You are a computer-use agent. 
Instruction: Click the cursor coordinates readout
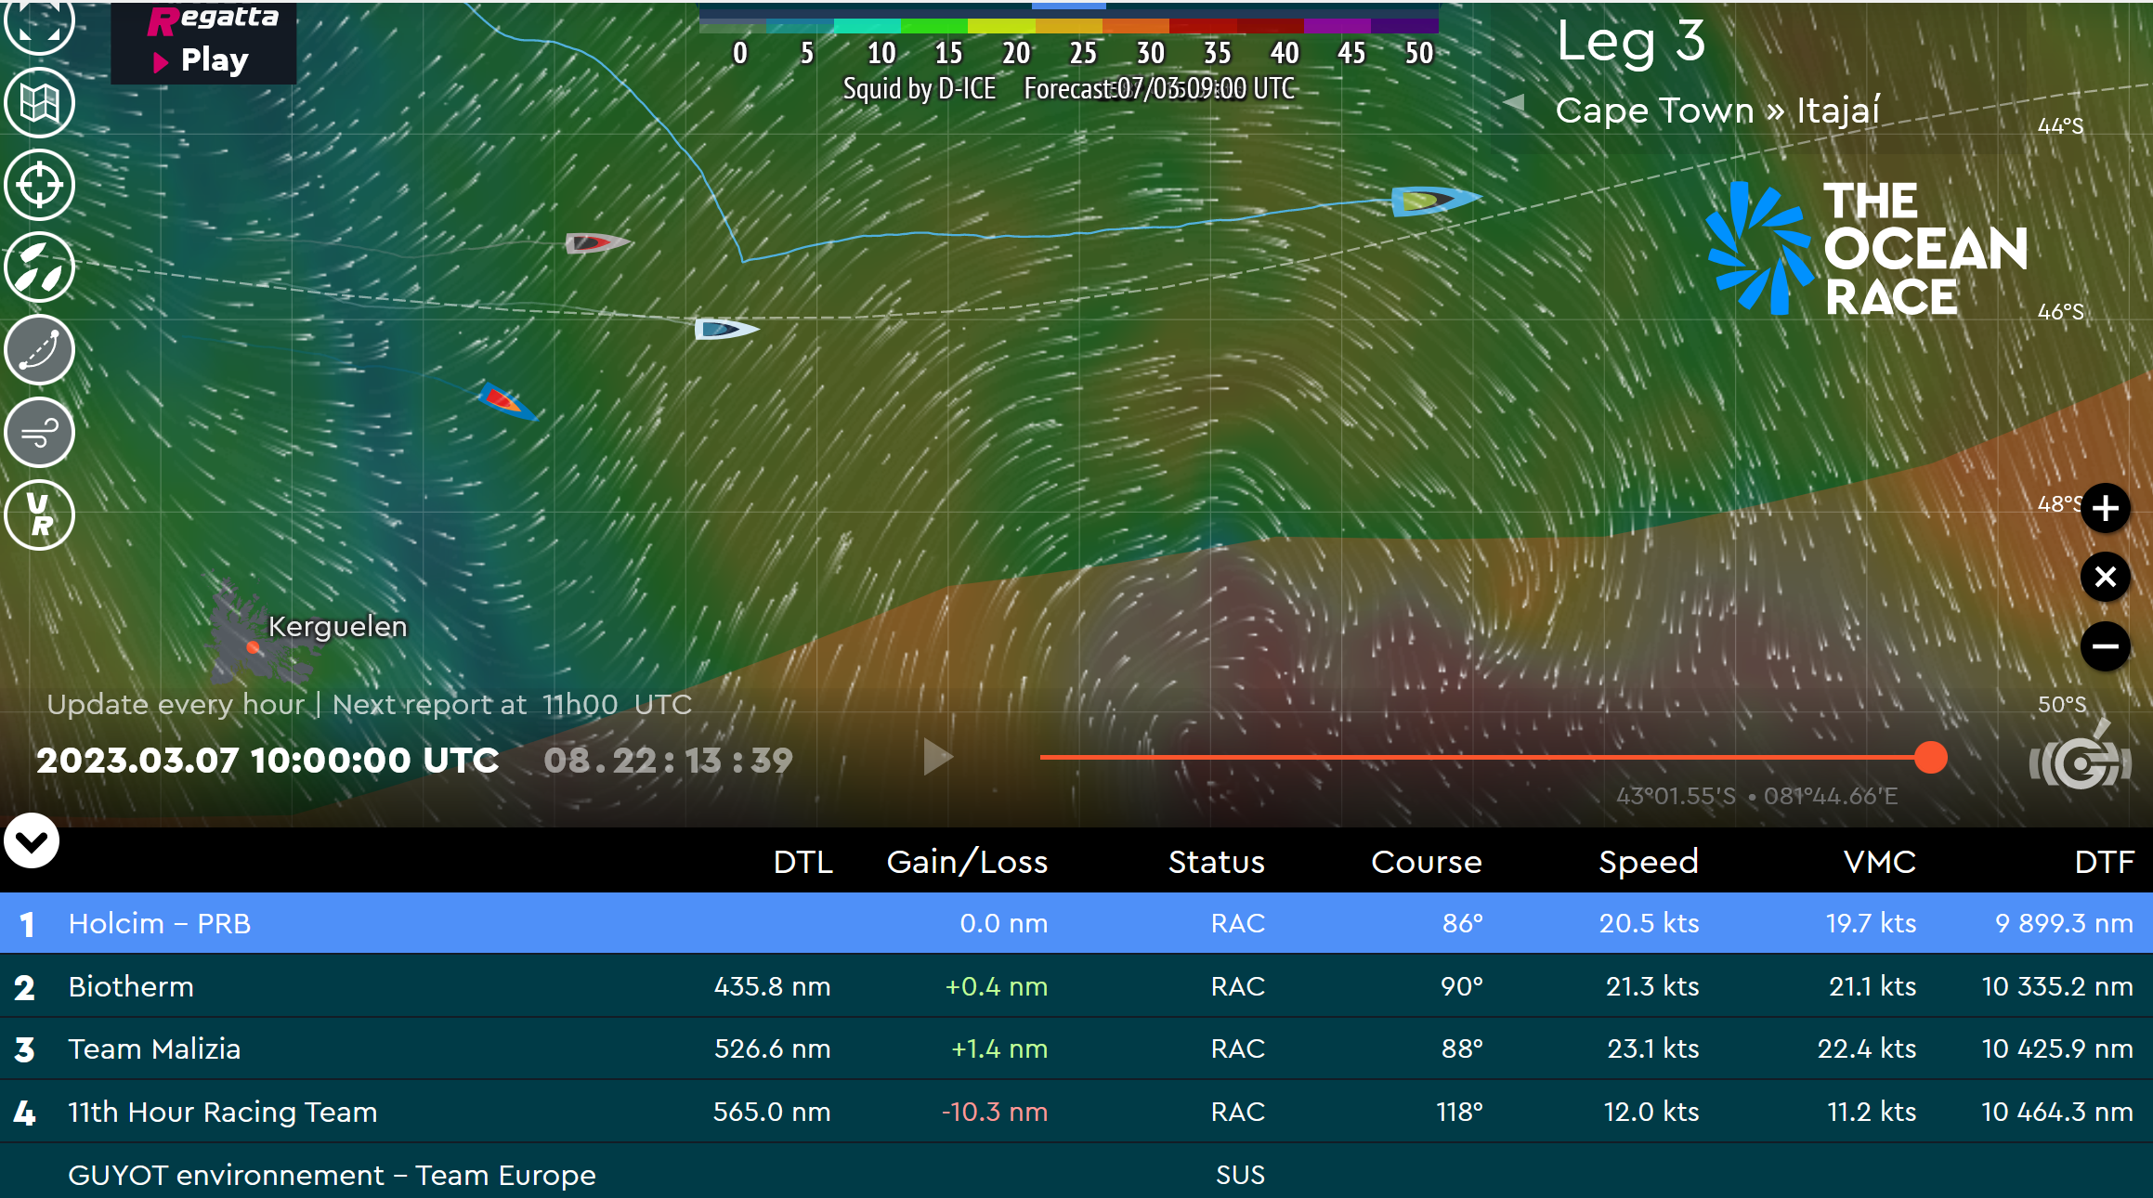tap(1757, 796)
